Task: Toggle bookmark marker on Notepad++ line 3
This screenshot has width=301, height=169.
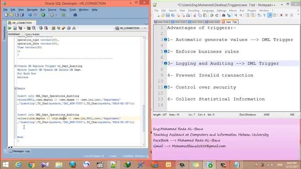Action: 165,39
